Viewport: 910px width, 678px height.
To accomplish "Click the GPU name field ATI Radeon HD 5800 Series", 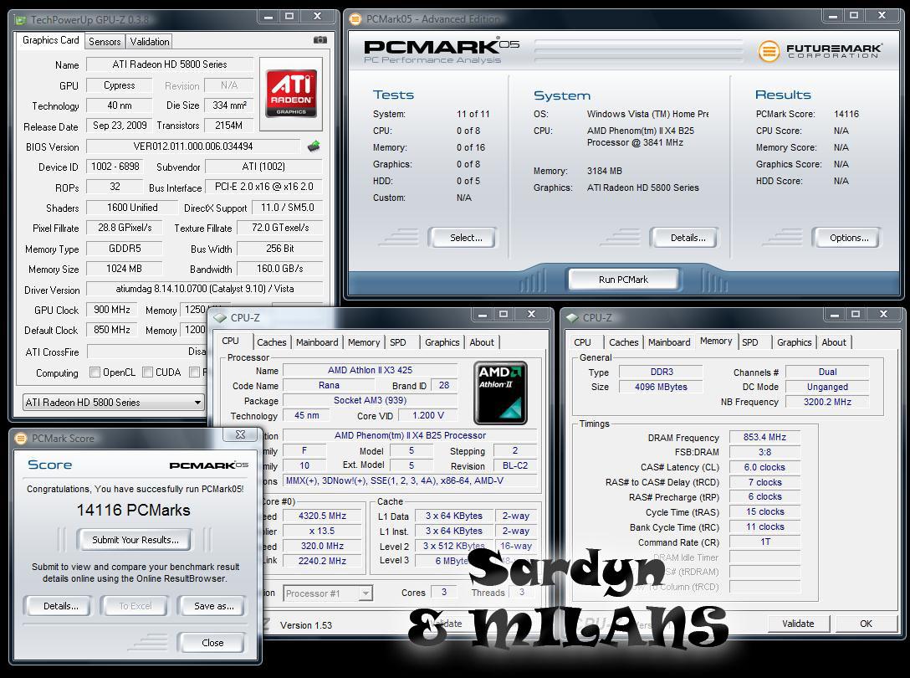I will (x=170, y=64).
